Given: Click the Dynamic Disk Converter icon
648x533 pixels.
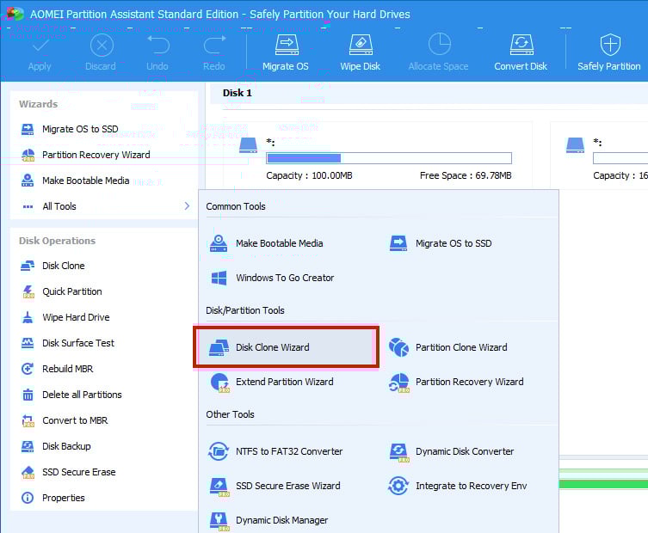Looking at the screenshot, I should [398, 452].
